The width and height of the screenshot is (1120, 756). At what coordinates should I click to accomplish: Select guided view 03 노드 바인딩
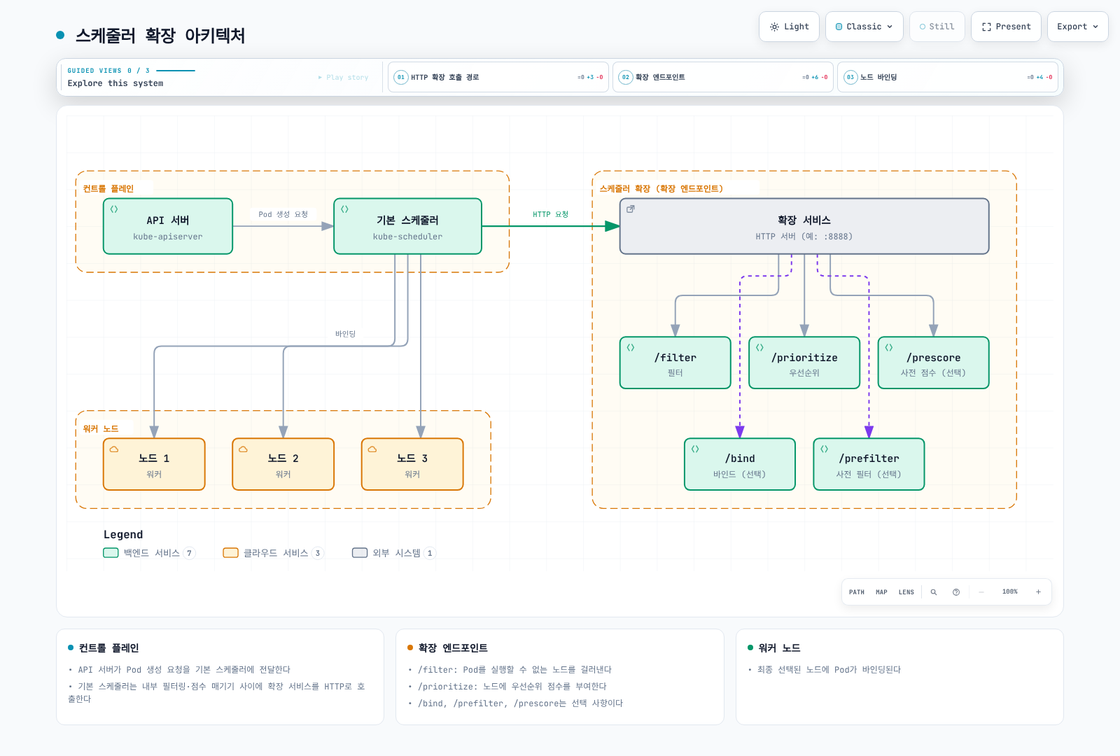tap(948, 77)
